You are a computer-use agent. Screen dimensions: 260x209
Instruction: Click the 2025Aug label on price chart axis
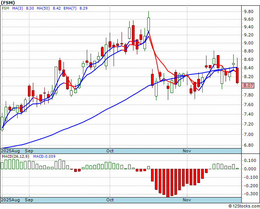10,151
